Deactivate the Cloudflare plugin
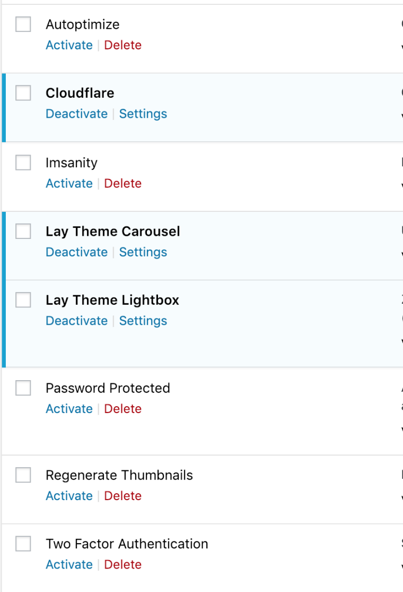 coord(76,114)
